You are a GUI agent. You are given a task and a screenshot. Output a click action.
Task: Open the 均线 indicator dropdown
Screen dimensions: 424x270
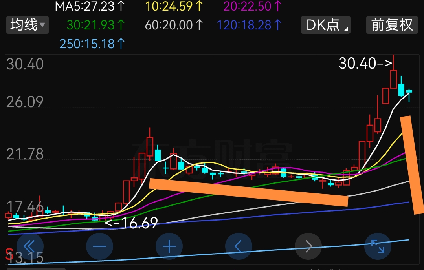(28, 25)
